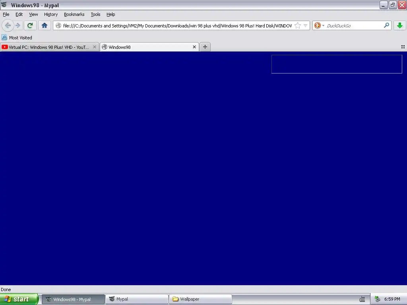This screenshot has height=305, width=407.
Task: Close the Windows98 tab
Action: click(194, 47)
